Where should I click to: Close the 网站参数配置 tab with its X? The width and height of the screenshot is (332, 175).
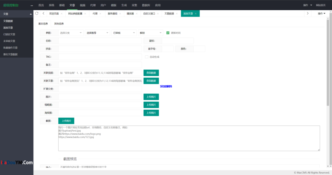point(85,14)
